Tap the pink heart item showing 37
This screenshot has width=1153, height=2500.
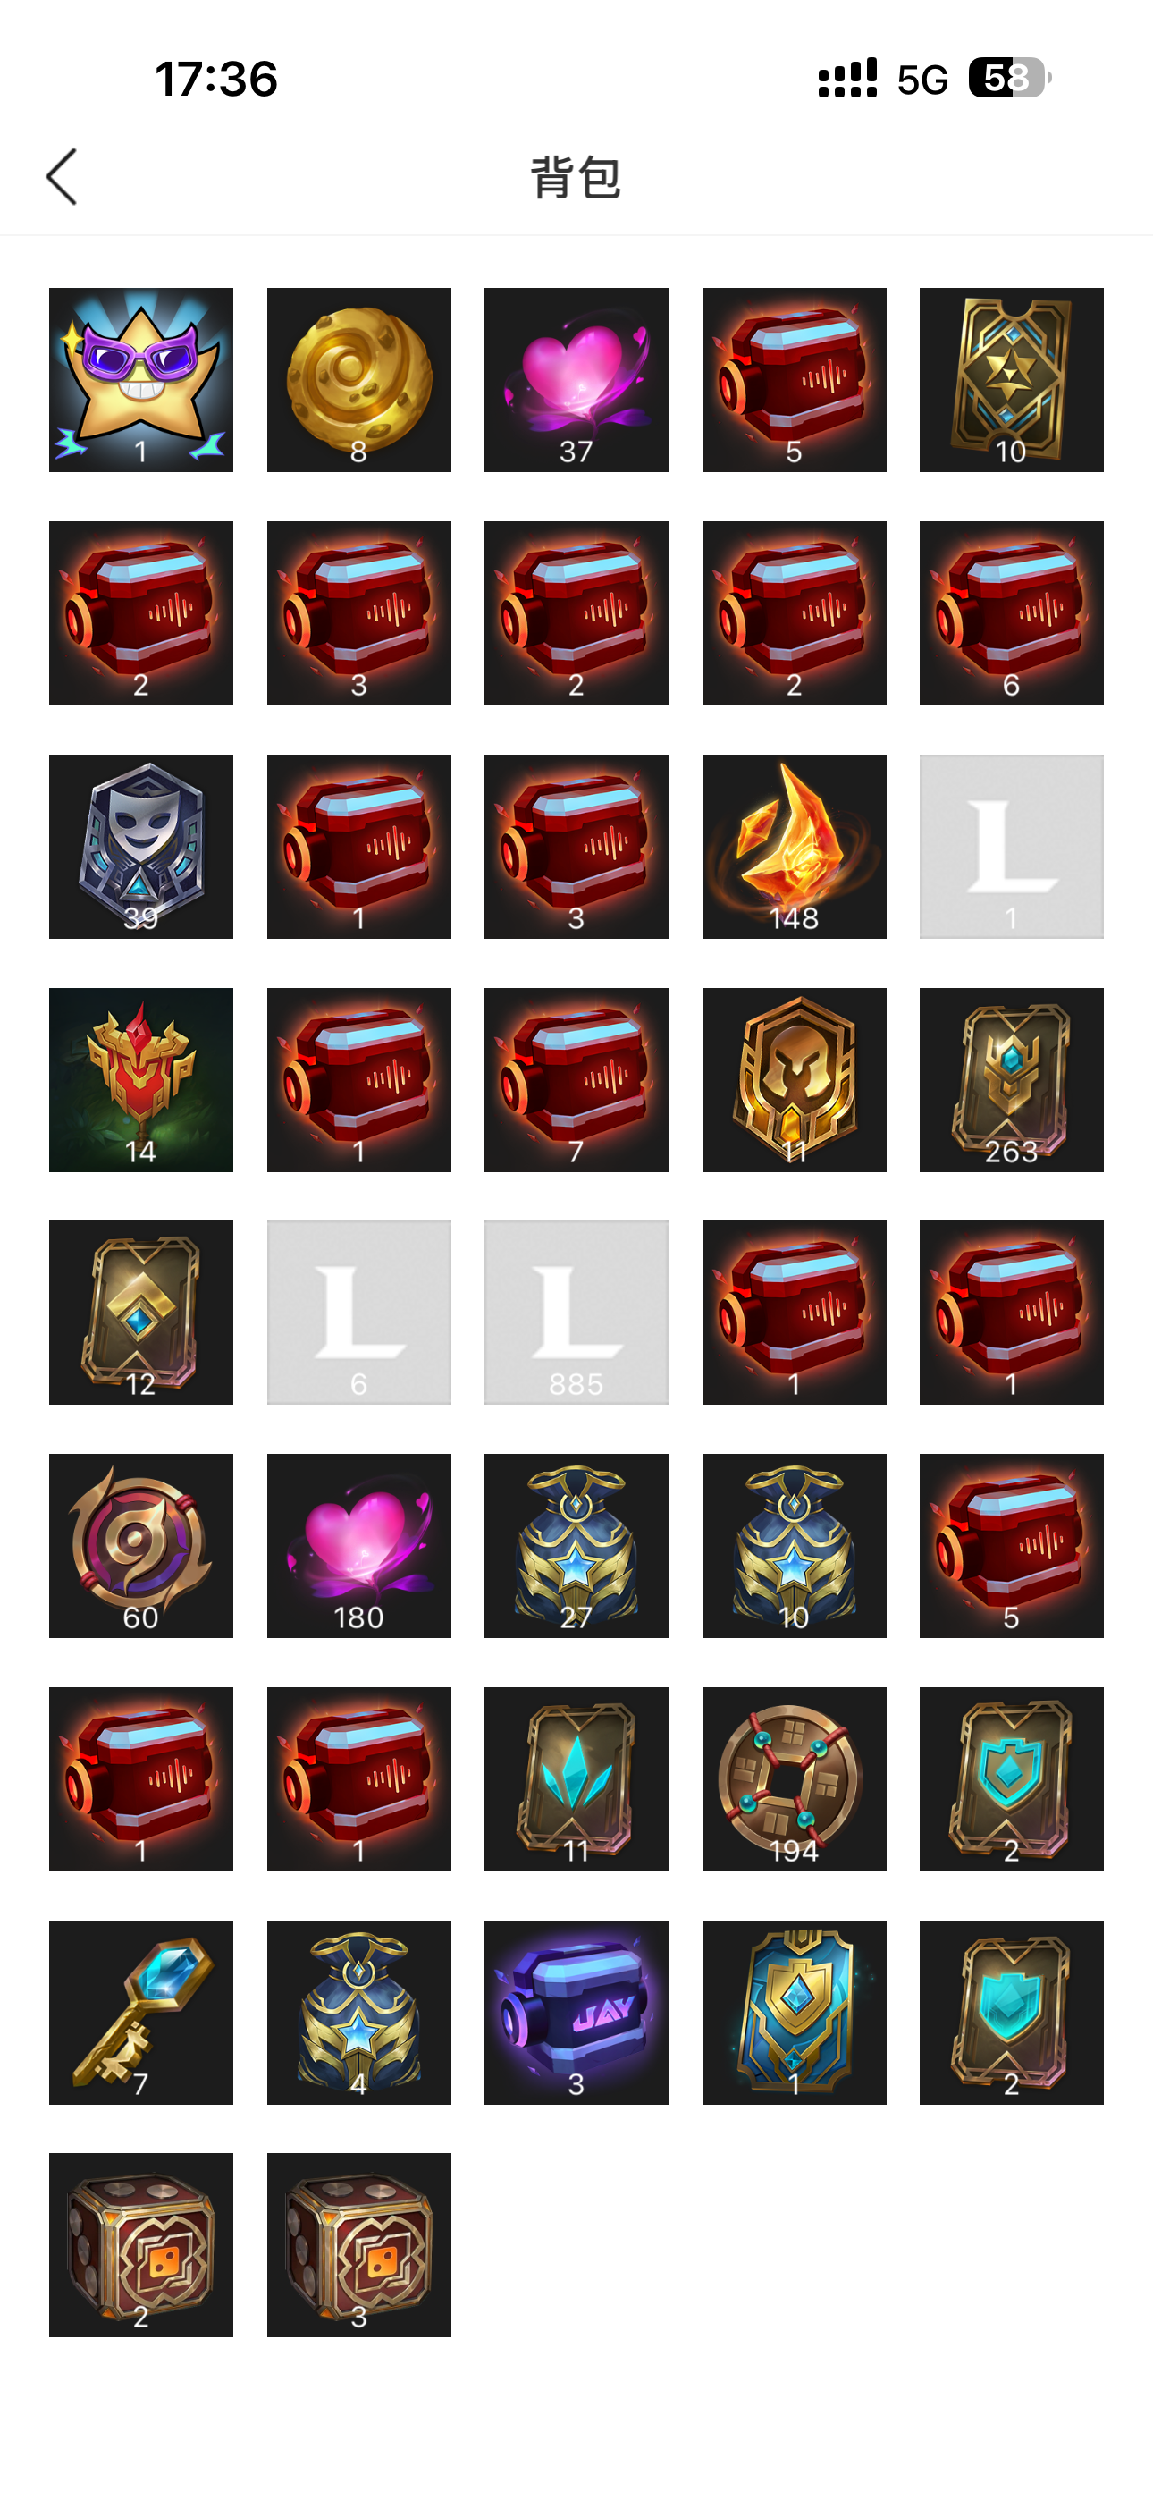point(576,379)
